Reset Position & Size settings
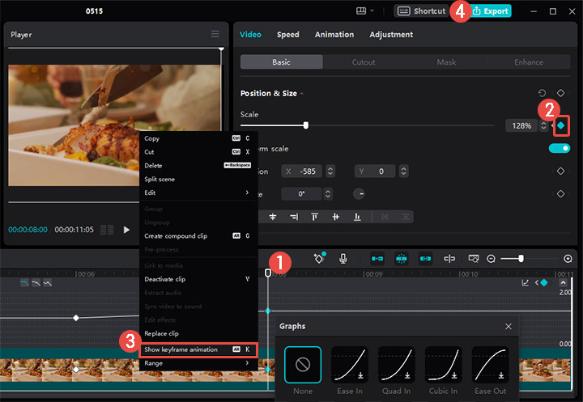Viewport: 583px width, 402px height. point(542,93)
